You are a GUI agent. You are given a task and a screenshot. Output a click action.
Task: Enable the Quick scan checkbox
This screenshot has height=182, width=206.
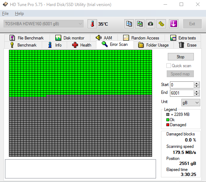169,65
